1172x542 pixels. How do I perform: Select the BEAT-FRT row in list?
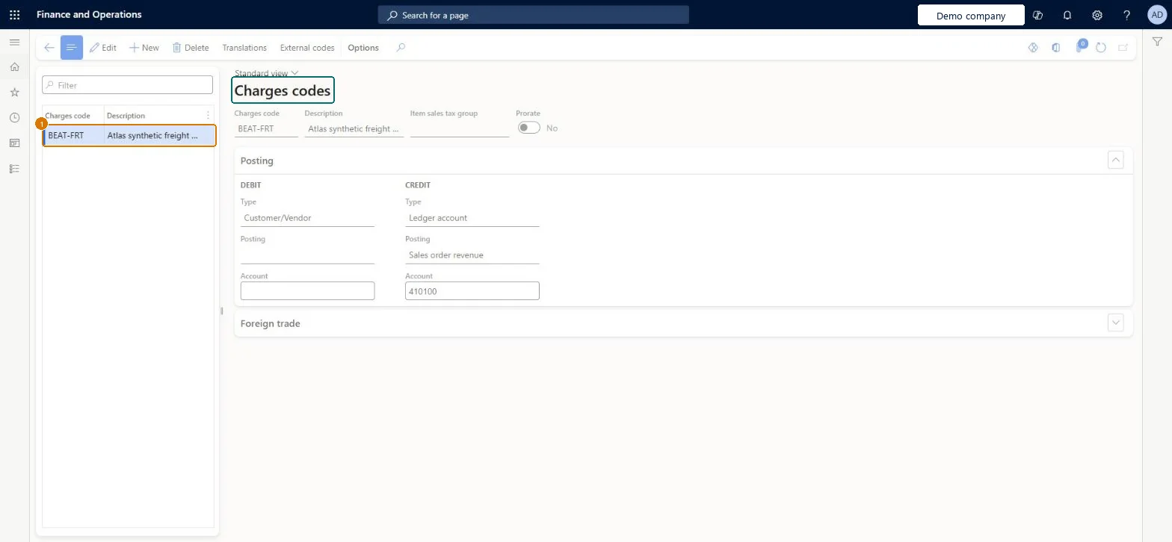(x=129, y=136)
